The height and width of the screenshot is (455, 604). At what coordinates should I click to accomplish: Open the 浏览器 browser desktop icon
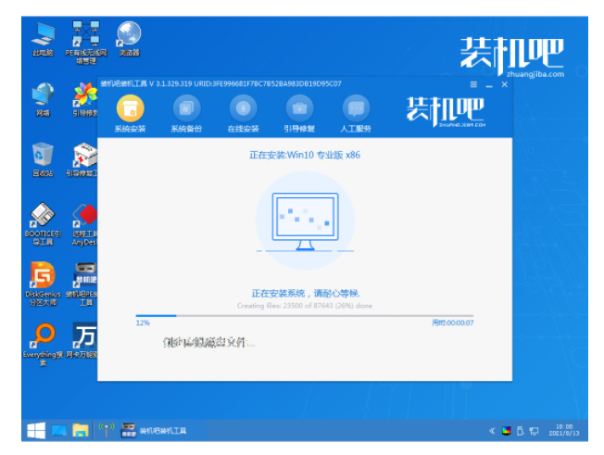pyautogui.click(x=129, y=39)
